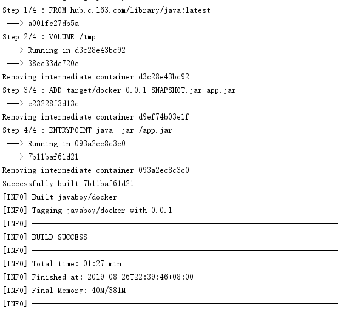Click 'Successfully built 7b11baf61d21' text
Image resolution: width=352 pixels, height=310 pixels.
pyautogui.click(x=68, y=184)
